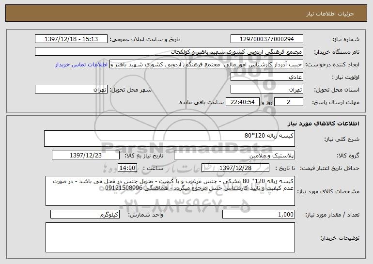Click the نام دستگاه خریدار field
The width and height of the screenshot is (373, 264).
click(169, 51)
